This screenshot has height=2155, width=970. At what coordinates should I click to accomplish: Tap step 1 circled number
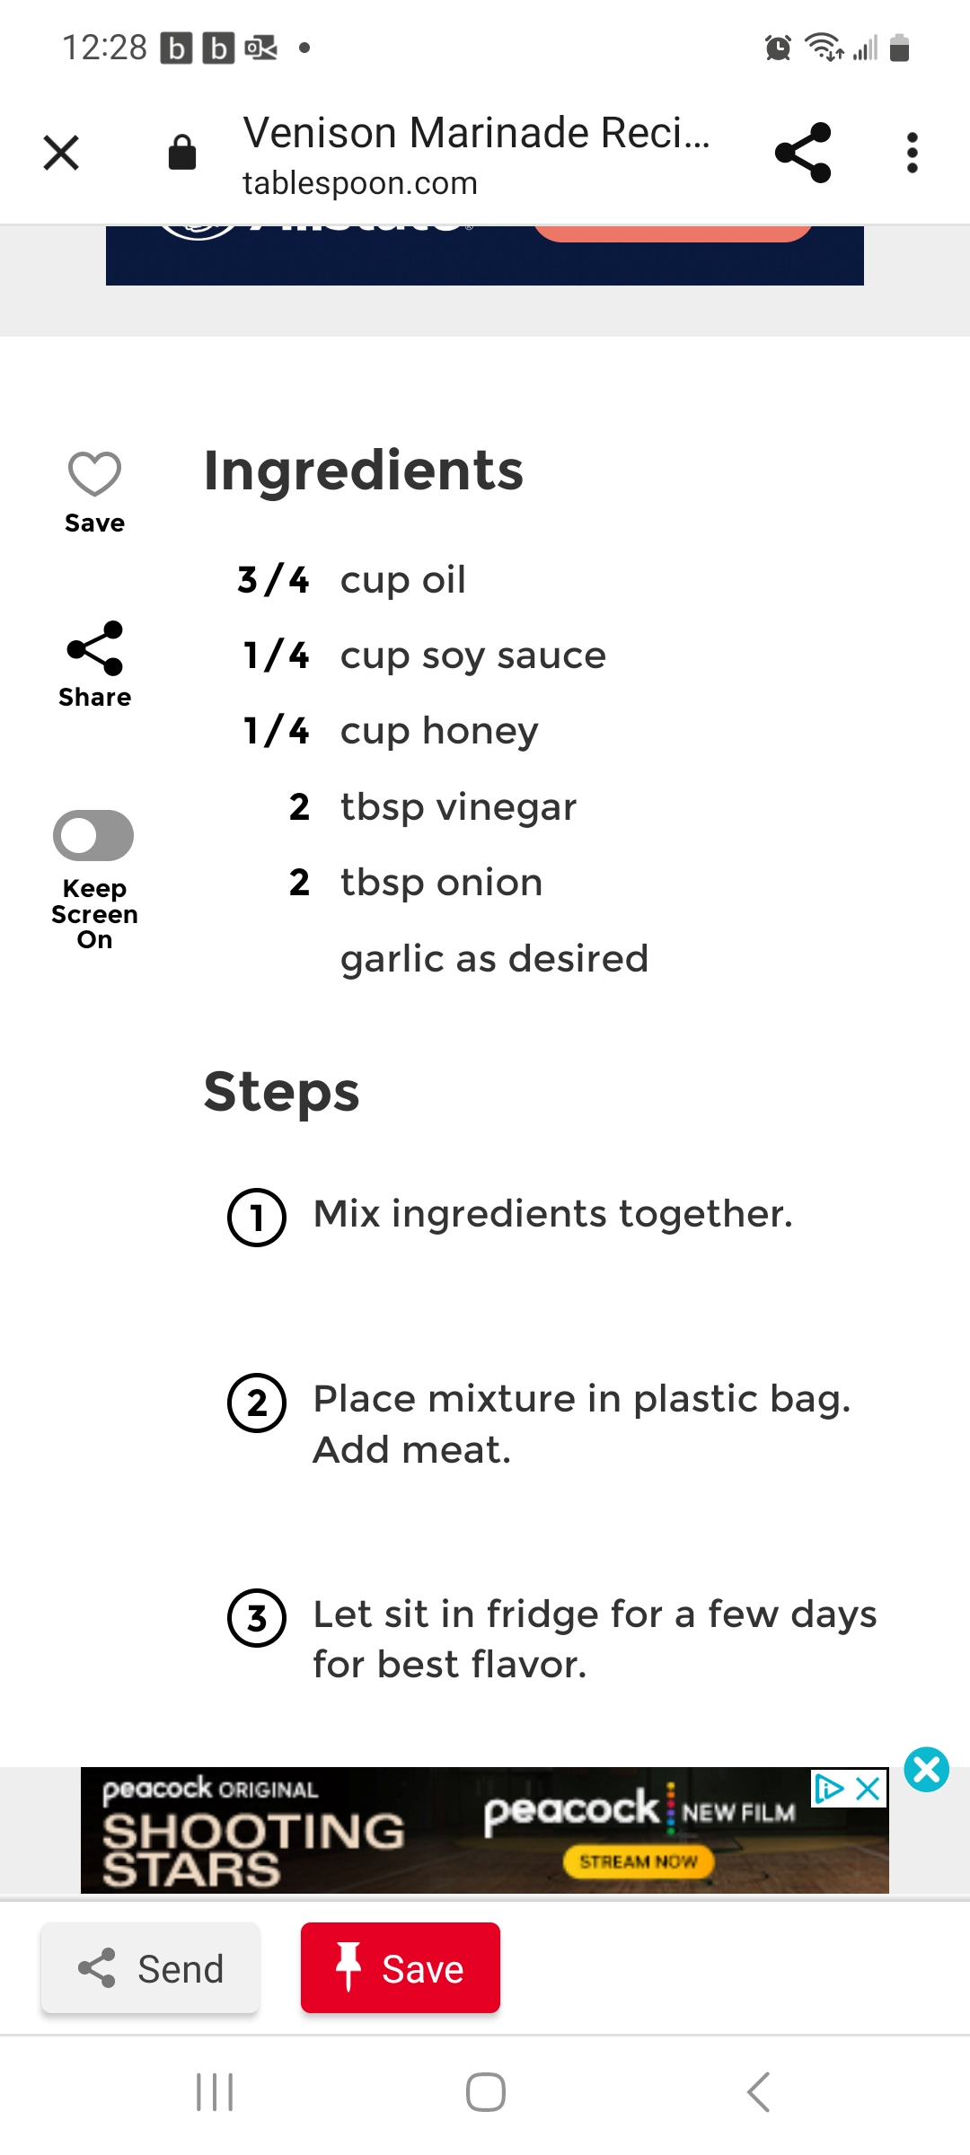point(257,1218)
